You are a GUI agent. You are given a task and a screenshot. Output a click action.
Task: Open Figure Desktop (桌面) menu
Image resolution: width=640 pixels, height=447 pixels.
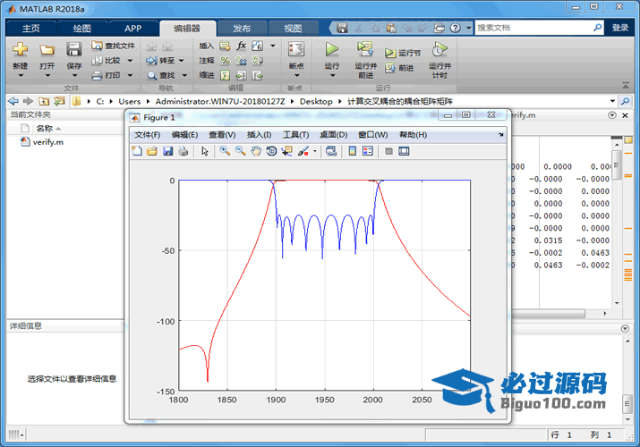[334, 135]
